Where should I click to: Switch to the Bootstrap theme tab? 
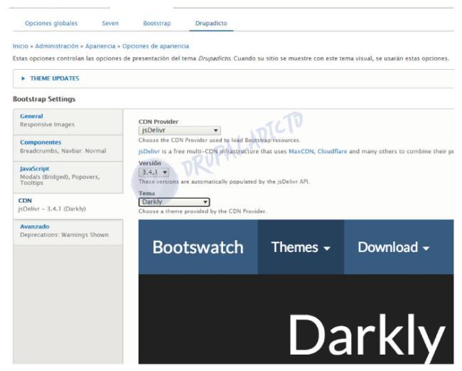point(157,23)
